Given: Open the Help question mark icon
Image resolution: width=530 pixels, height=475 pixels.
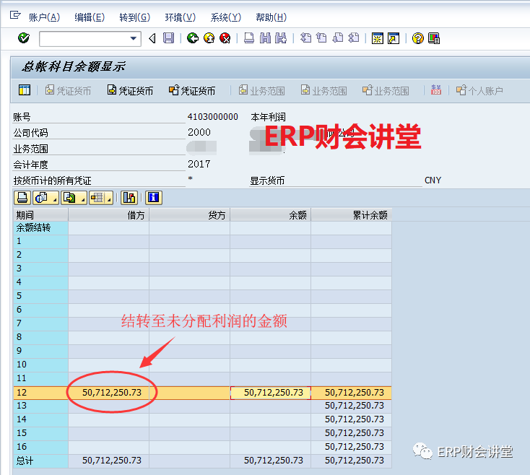Looking at the screenshot, I should pos(417,38).
